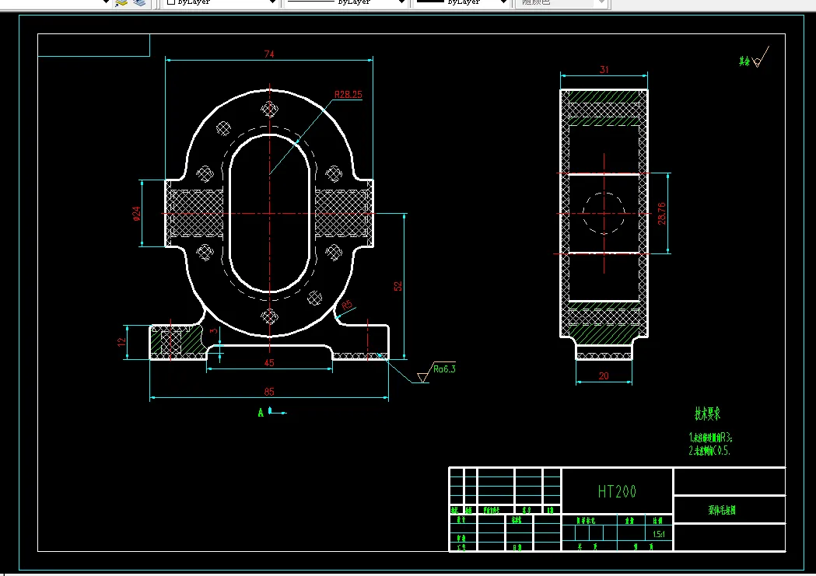
Task: Select the 泵体毛坯图 drawing title text
Action: click(x=722, y=511)
